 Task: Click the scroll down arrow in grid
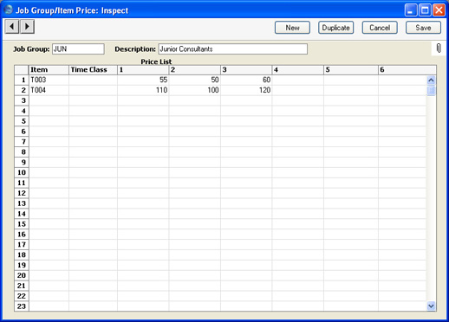pyautogui.click(x=431, y=306)
